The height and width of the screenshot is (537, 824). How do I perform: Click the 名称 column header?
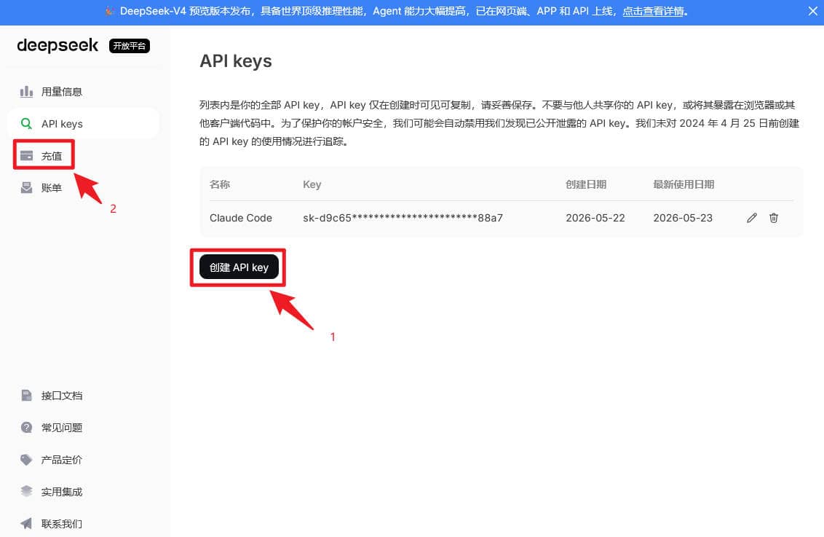[x=220, y=184]
